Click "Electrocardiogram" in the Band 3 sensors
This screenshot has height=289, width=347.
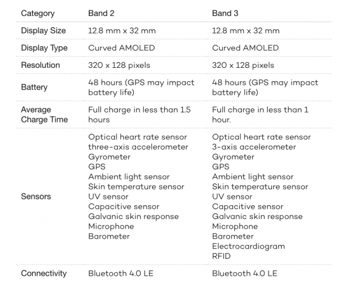pos(248,246)
